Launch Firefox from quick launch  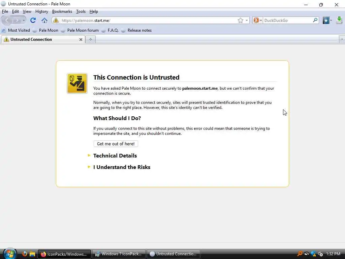(x=24, y=254)
